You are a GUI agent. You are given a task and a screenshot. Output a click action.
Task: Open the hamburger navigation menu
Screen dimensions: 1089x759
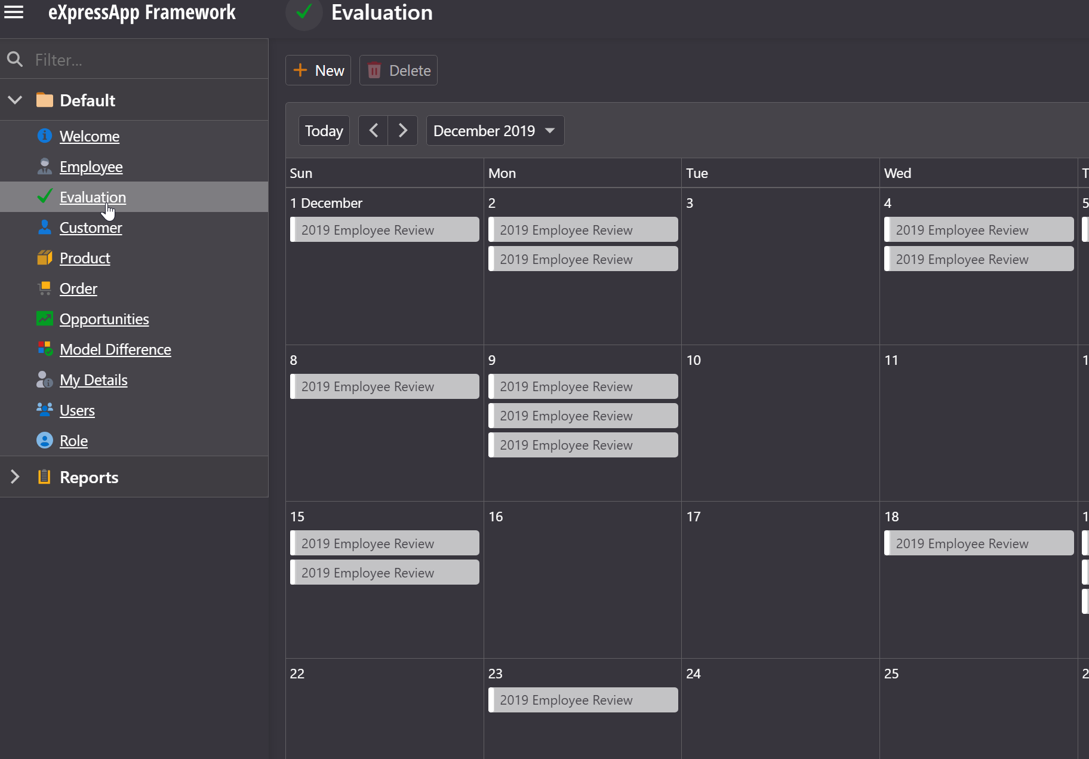point(14,12)
